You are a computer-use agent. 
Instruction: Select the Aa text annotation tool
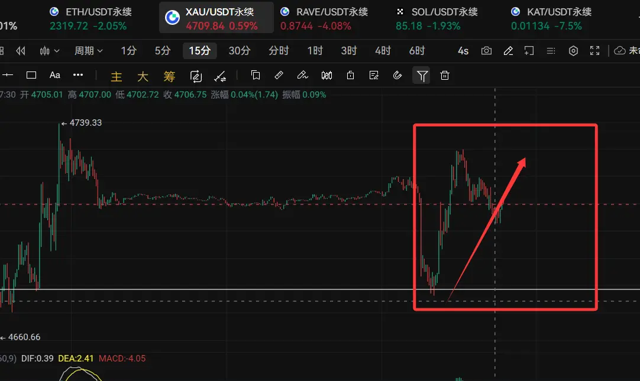(x=54, y=75)
